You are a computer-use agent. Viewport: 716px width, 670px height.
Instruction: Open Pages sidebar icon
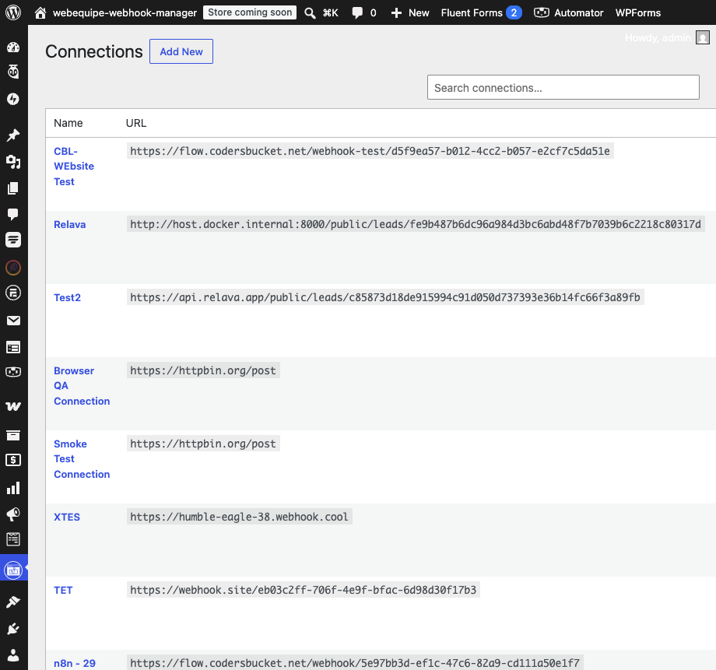click(x=13, y=188)
